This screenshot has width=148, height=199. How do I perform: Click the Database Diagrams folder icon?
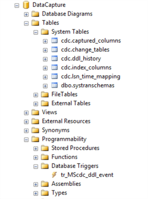point(35,14)
